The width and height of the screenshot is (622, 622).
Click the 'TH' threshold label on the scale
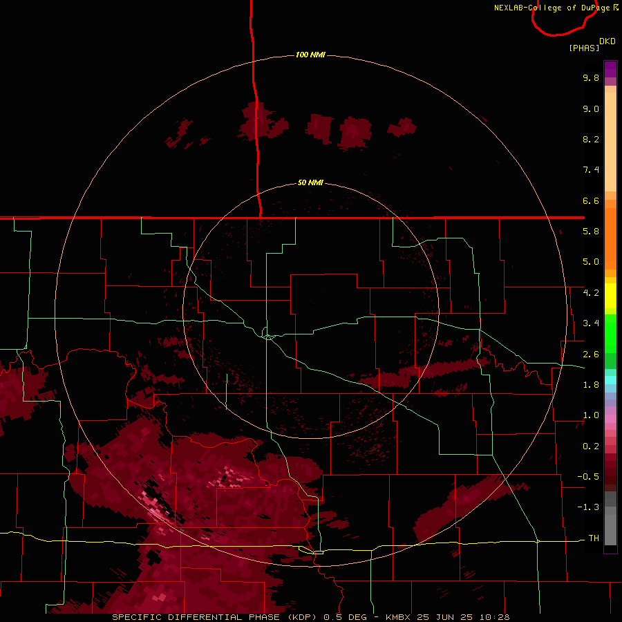[594, 538]
